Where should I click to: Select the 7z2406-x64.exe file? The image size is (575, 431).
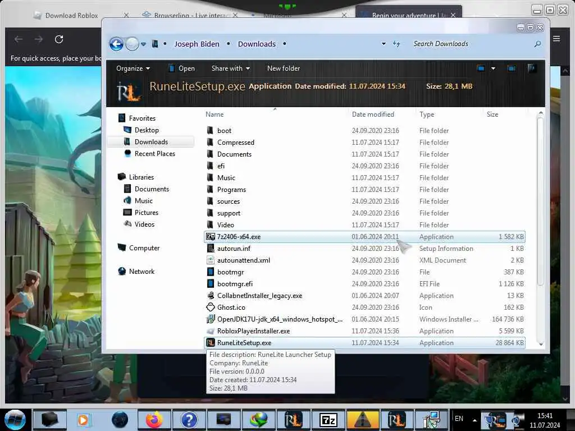(364, 237)
